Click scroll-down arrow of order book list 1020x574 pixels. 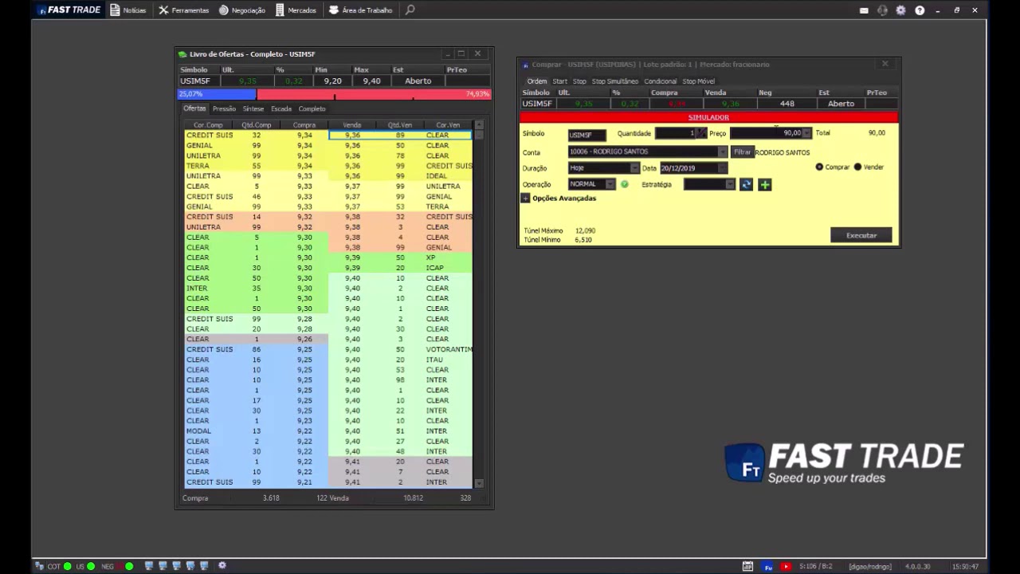479,483
